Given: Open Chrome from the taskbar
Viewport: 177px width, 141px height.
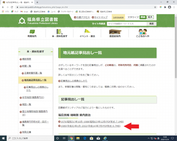Looking at the screenshot, I should click(71, 138).
